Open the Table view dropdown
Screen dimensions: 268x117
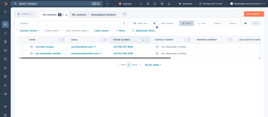tap(142, 23)
